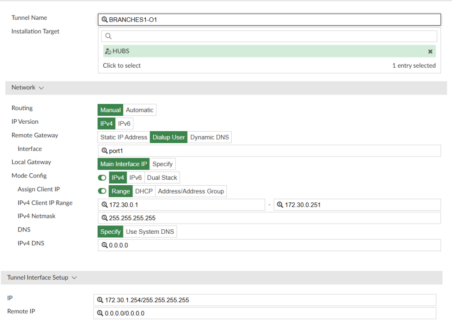Choose IPv6 for Mode Config

[x=136, y=178]
